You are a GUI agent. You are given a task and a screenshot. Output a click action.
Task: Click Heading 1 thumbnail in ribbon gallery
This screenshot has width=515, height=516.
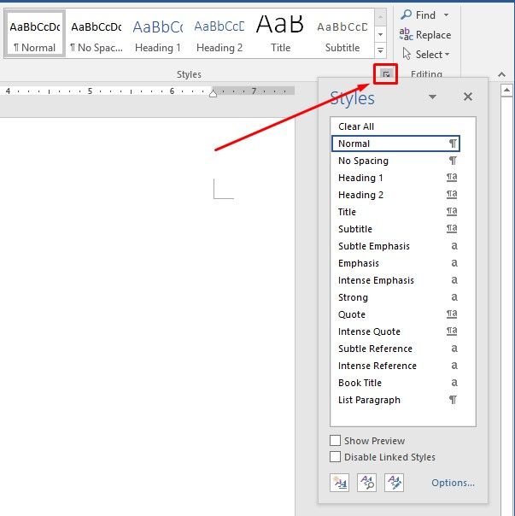click(158, 33)
